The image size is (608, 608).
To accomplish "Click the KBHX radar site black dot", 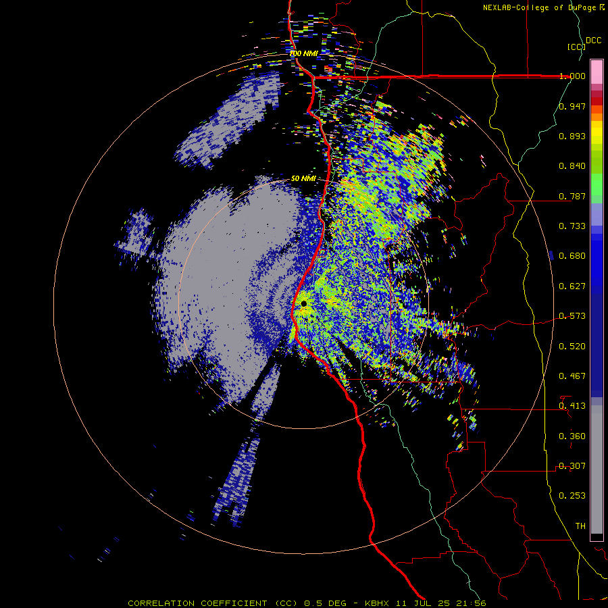I will coord(303,304).
